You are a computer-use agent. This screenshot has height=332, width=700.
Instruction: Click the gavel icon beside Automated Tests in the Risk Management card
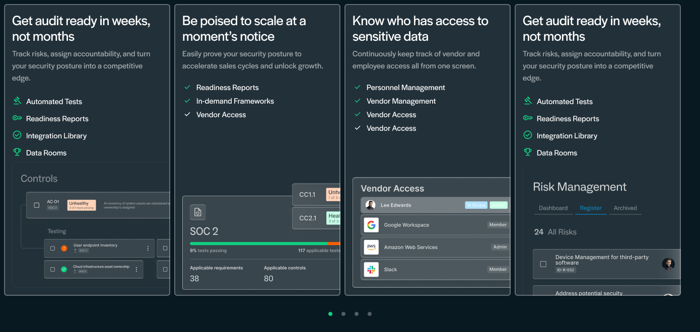tap(528, 101)
